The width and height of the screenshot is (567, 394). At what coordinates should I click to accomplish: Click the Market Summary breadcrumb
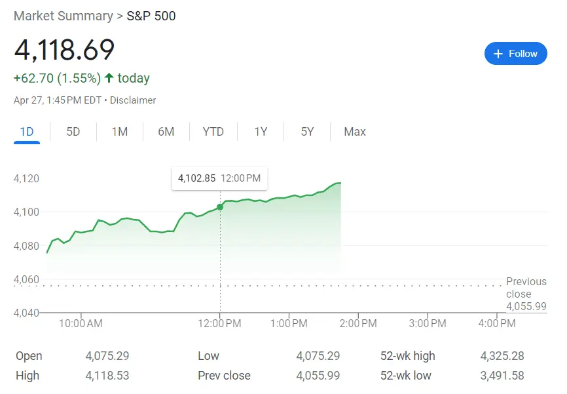click(x=62, y=16)
